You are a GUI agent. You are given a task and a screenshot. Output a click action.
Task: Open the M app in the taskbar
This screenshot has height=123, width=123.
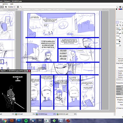pos(40,121)
